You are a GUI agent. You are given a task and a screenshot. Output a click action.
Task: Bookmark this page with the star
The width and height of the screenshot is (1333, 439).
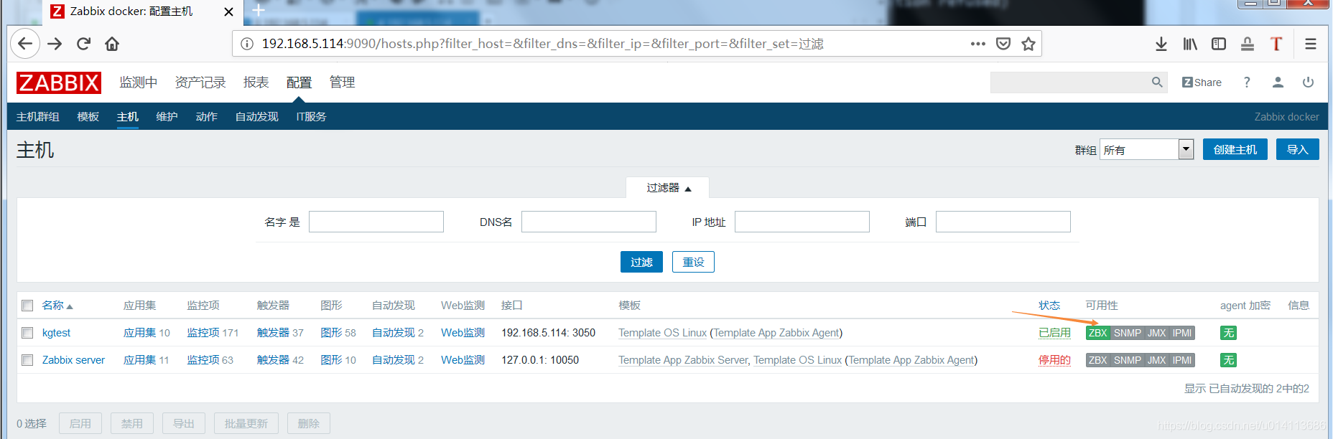click(1028, 44)
